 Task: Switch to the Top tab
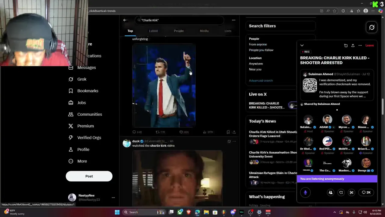click(x=130, y=31)
